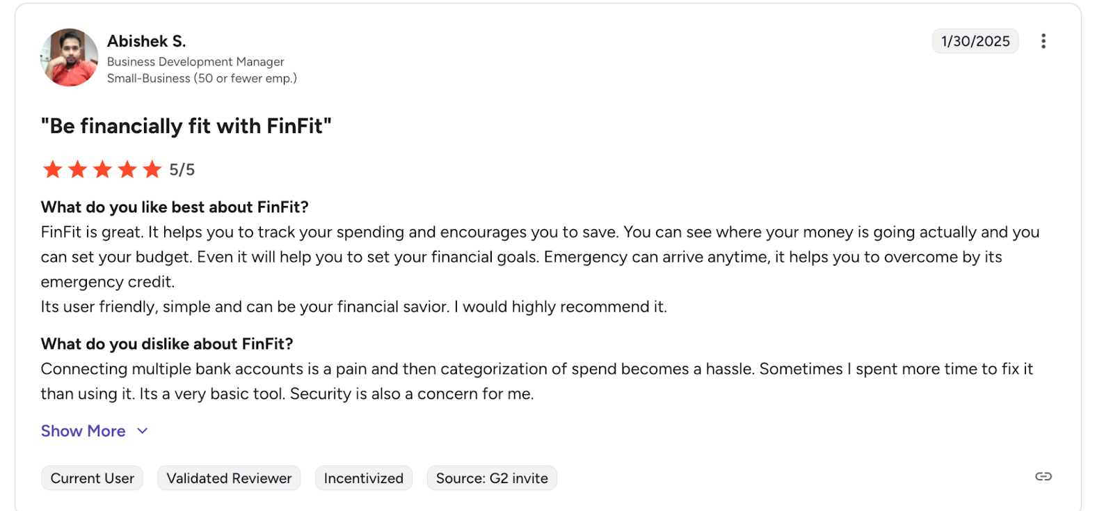Image resolution: width=1113 pixels, height=511 pixels.
Task: Click the Current User tag
Action: point(92,478)
